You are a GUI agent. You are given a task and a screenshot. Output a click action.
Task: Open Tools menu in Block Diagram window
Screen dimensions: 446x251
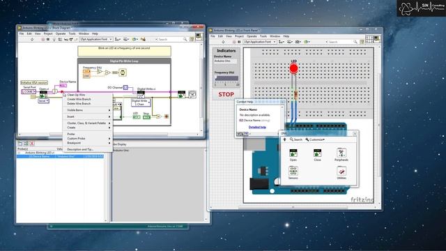(72, 33)
